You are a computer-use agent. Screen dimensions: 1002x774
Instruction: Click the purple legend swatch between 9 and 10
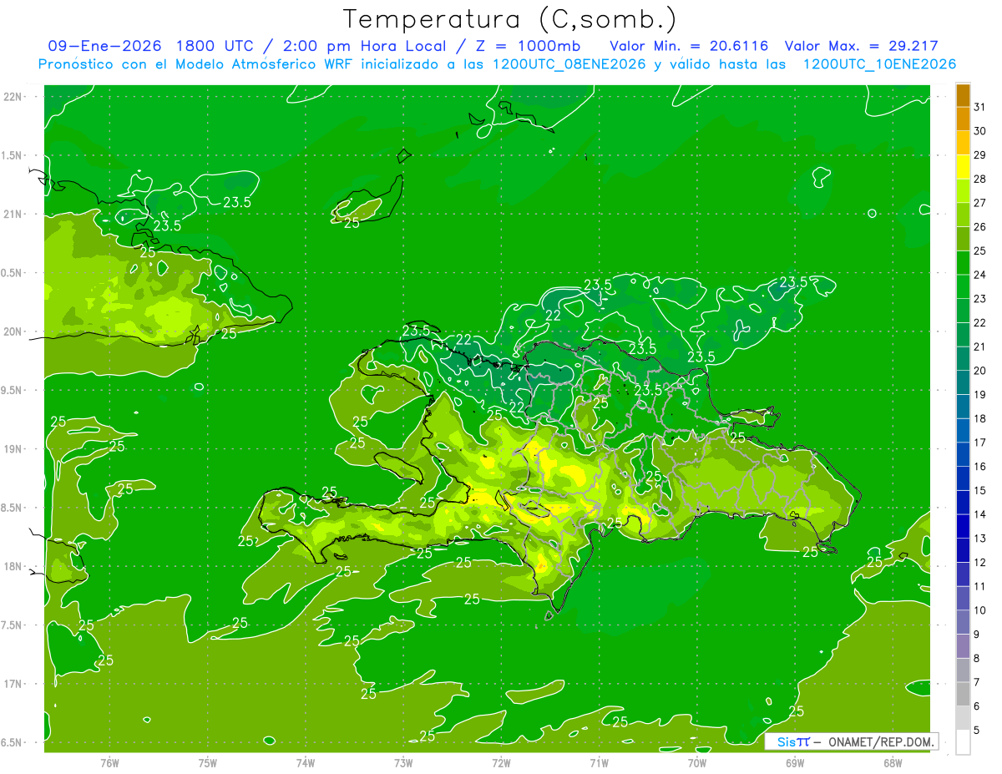tap(963, 622)
